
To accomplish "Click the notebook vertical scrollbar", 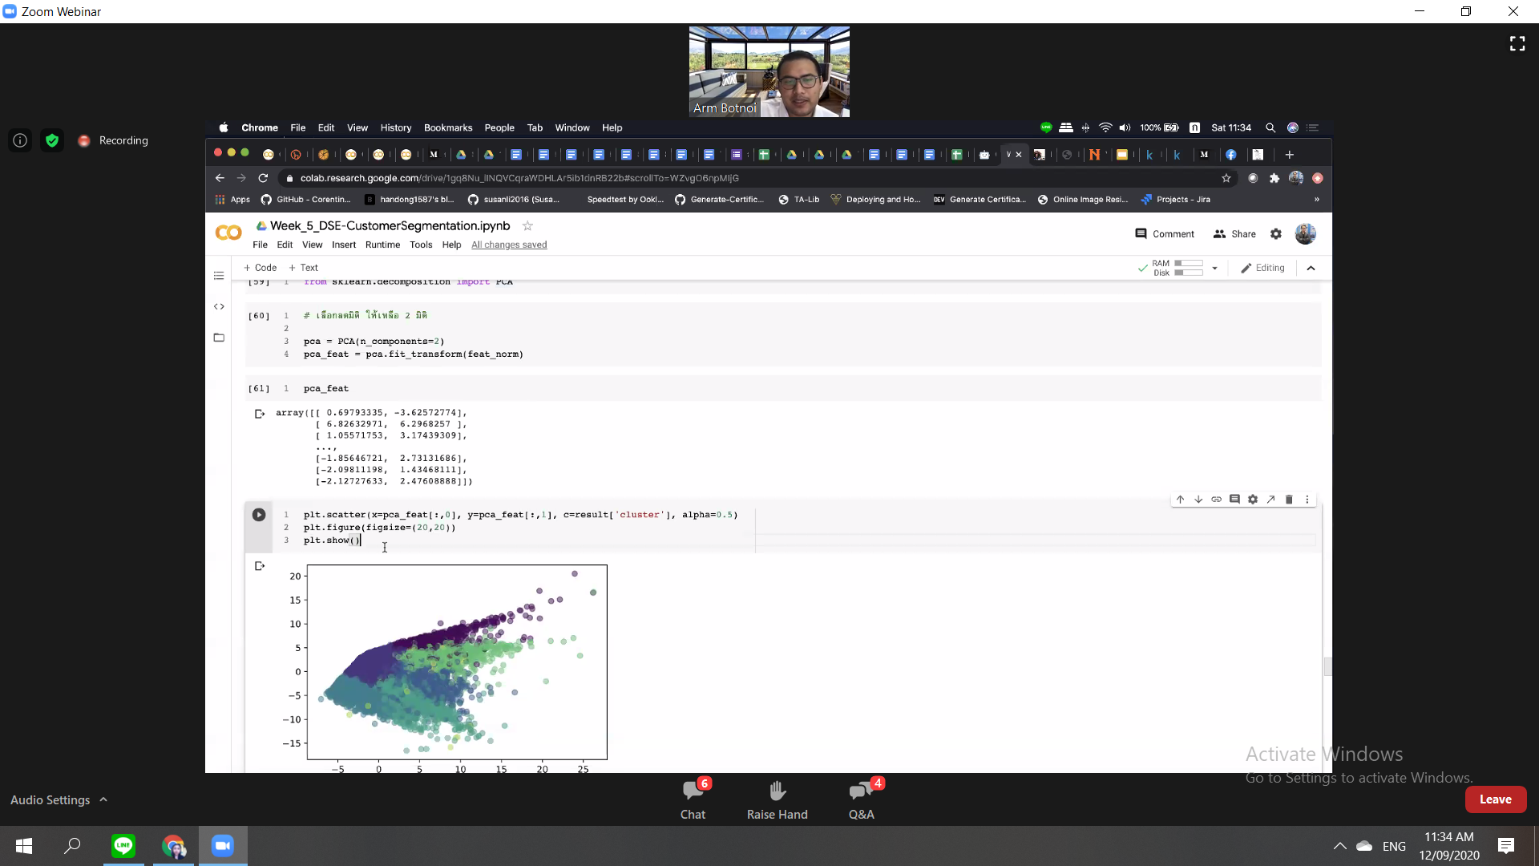I will tap(1327, 666).
